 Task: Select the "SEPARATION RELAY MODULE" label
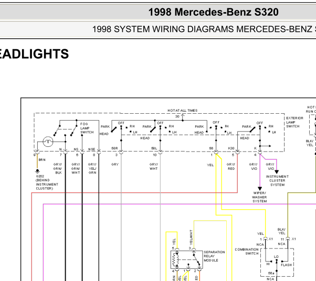click(x=214, y=256)
